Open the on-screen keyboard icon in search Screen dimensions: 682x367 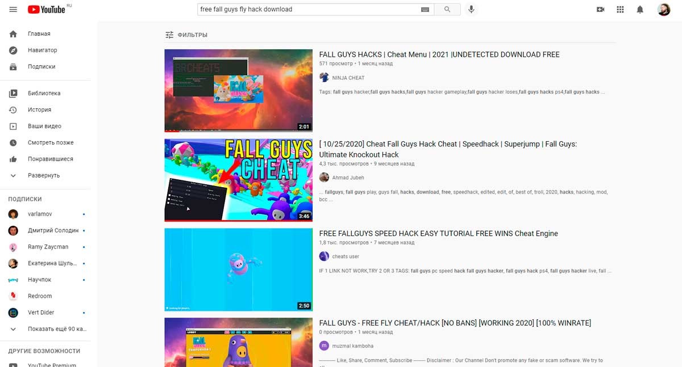click(425, 10)
